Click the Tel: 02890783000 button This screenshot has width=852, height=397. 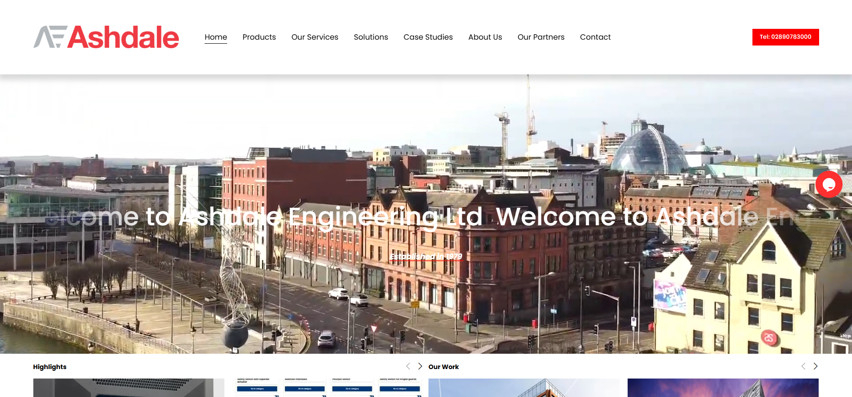pos(785,37)
